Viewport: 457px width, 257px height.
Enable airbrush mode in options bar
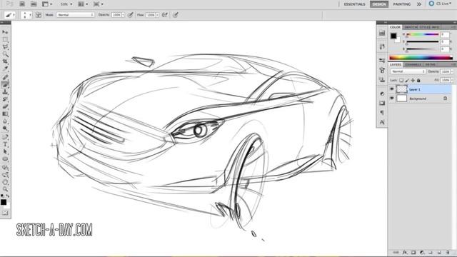click(x=165, y=14)
